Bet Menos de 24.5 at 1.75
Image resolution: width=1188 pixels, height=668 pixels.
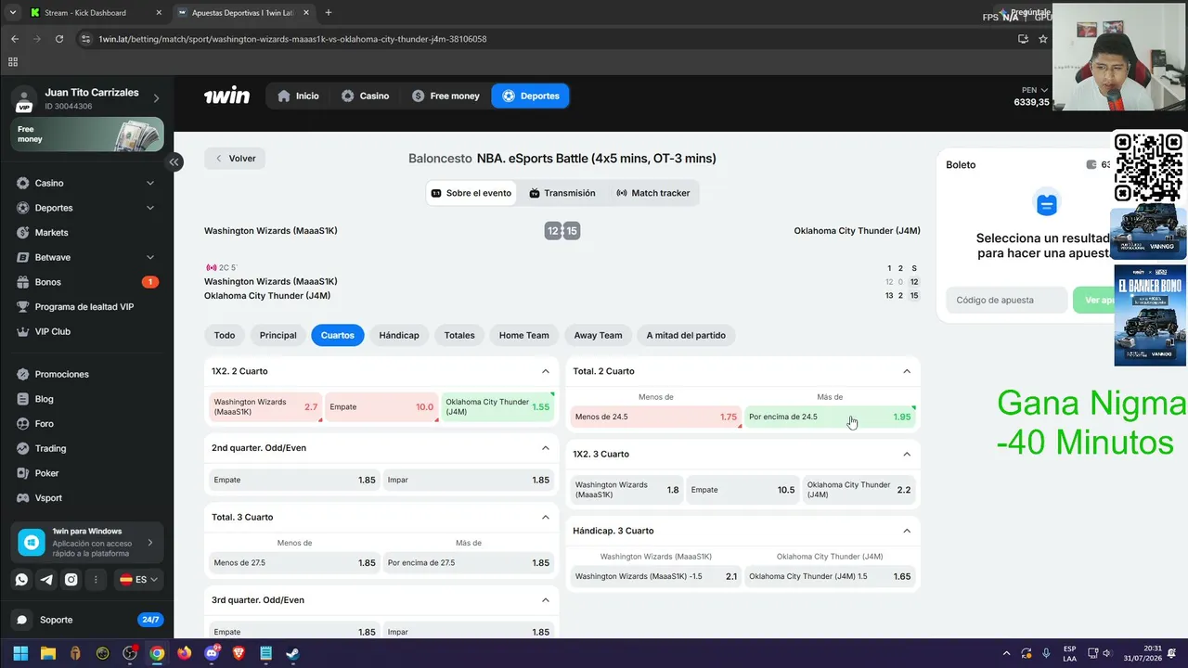(655, 417)
